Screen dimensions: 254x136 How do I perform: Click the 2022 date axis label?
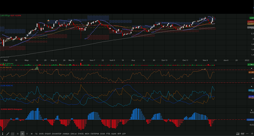(x=247, y=60)
